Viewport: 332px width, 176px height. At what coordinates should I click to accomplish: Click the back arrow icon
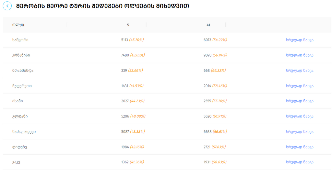coord(7,6)
